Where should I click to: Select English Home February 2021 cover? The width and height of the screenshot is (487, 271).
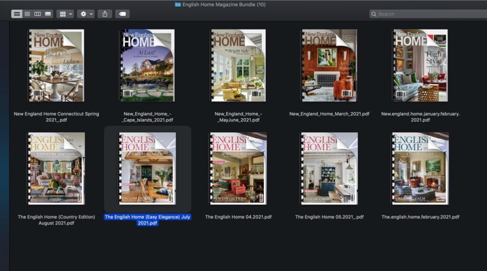[x=420, y=168]
